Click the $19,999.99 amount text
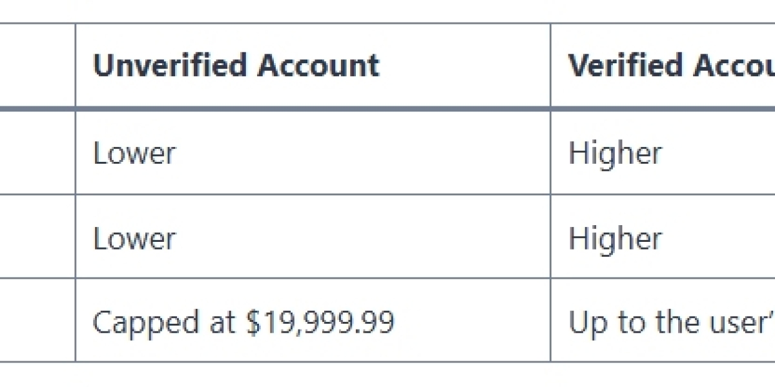This screenshot has width=775, height=387. pos(320,321)
